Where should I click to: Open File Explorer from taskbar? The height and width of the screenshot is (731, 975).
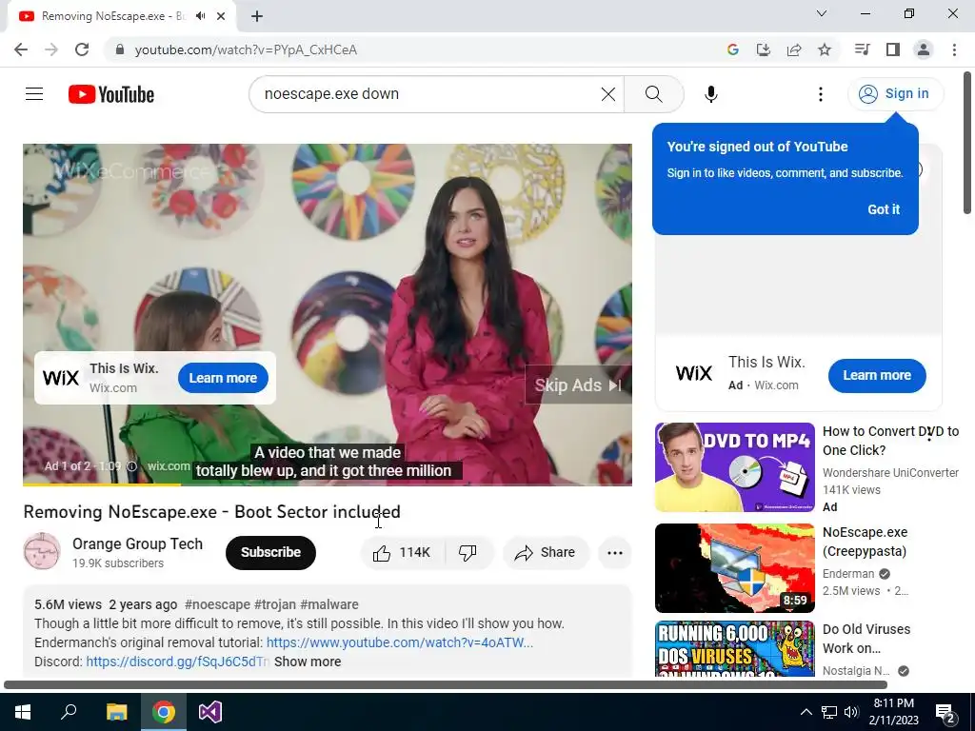[116, 712]
